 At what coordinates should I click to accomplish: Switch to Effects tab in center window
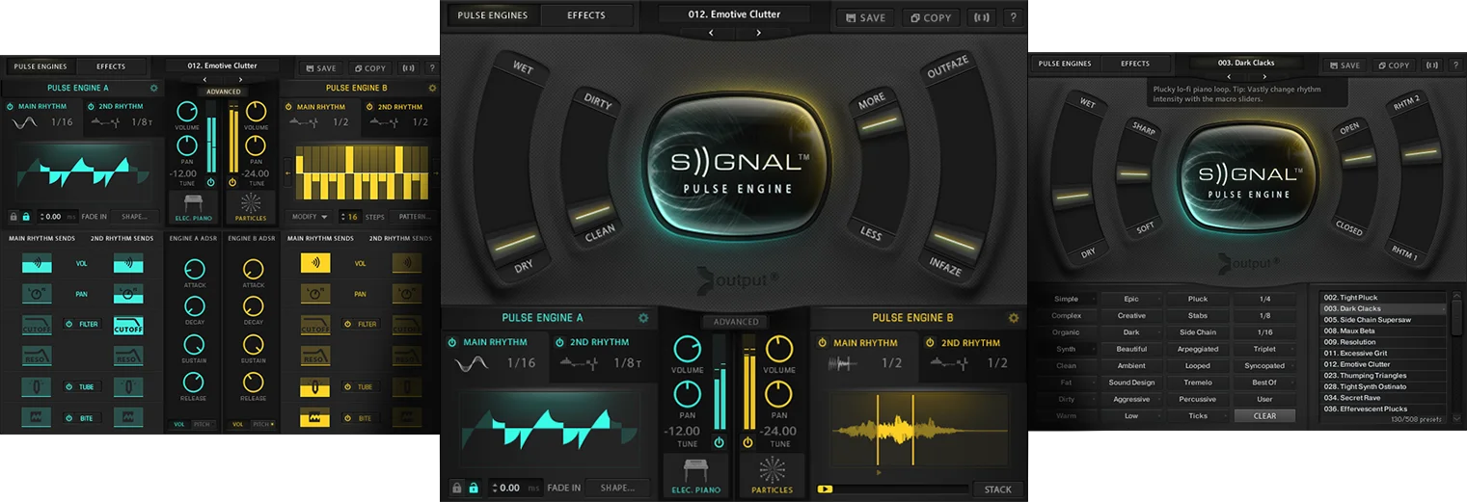[585, 15]
